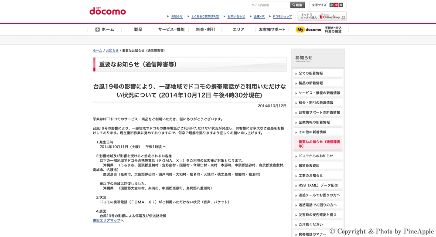The height and width of the screenshot is (237, 436).
Task: Open the 製品 navigation tab
Action: pyautogui.click(x=138, y=30)
